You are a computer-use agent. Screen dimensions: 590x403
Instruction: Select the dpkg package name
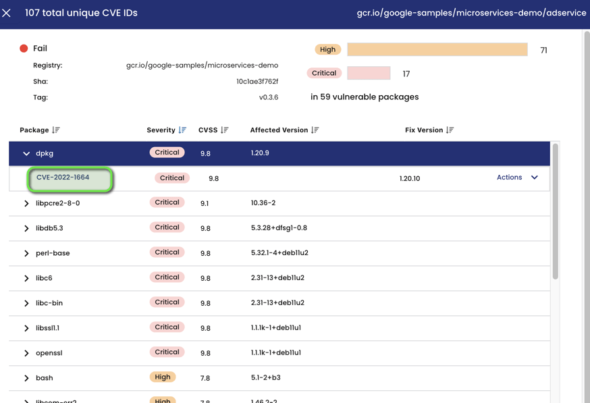[45, 153]
